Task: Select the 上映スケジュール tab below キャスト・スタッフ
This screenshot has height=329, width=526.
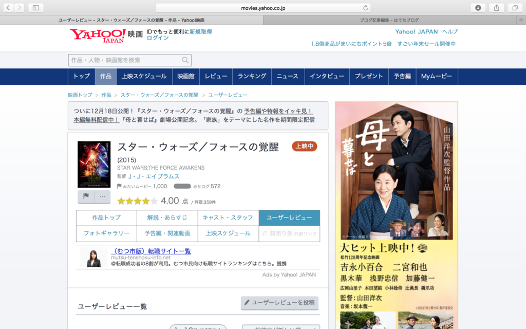Action: (x=228, y=233)
